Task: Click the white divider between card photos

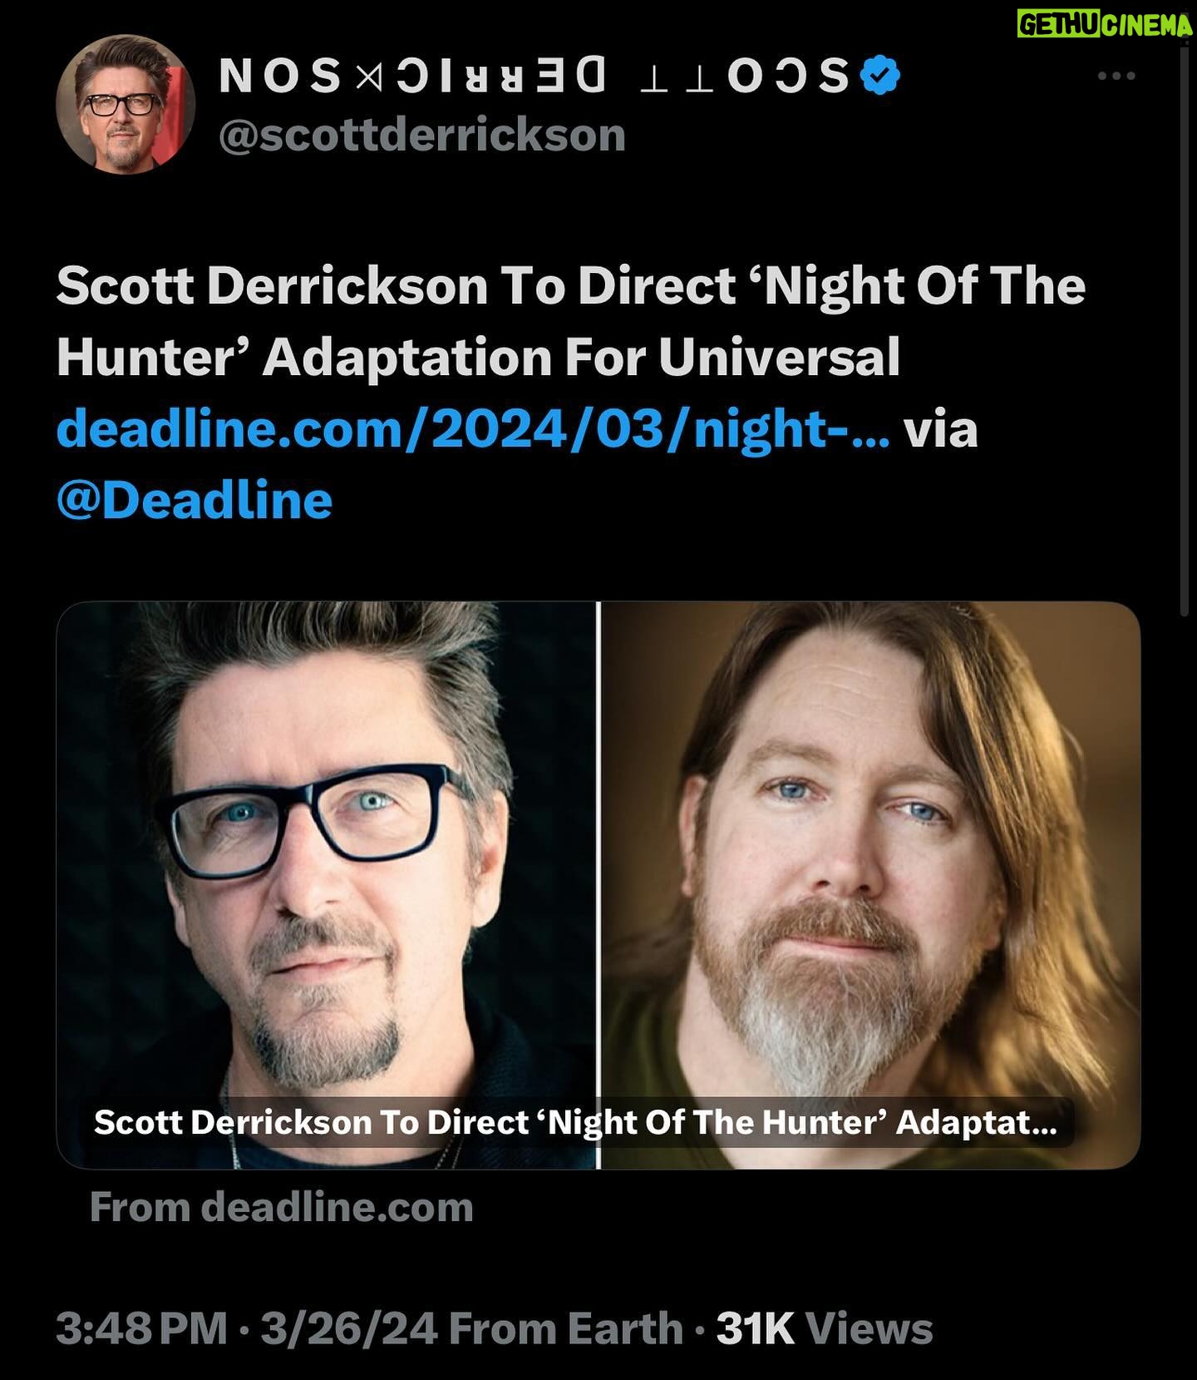Action: [x=598, y=885]
